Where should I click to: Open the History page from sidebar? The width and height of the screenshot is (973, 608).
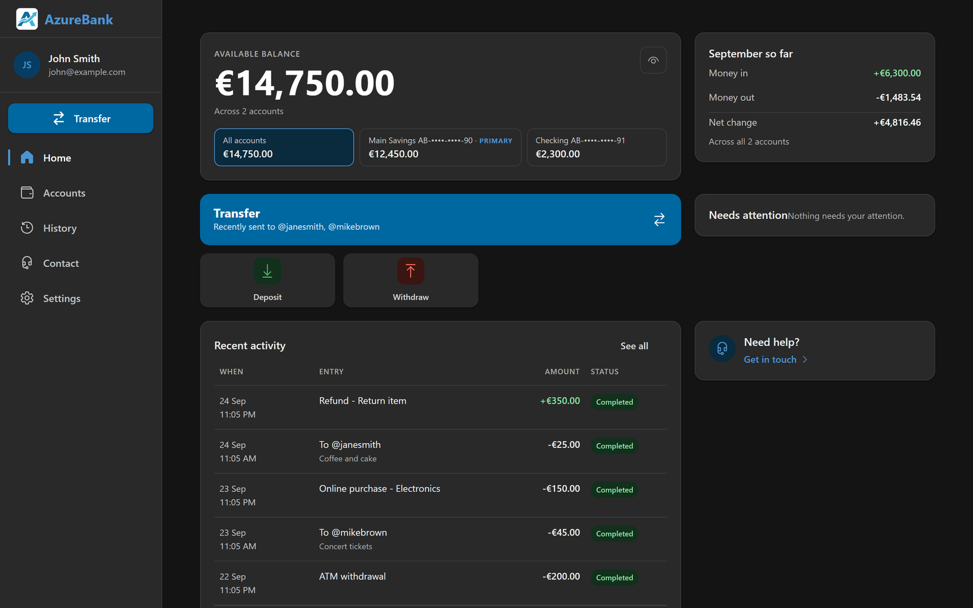tap(81, 228)
